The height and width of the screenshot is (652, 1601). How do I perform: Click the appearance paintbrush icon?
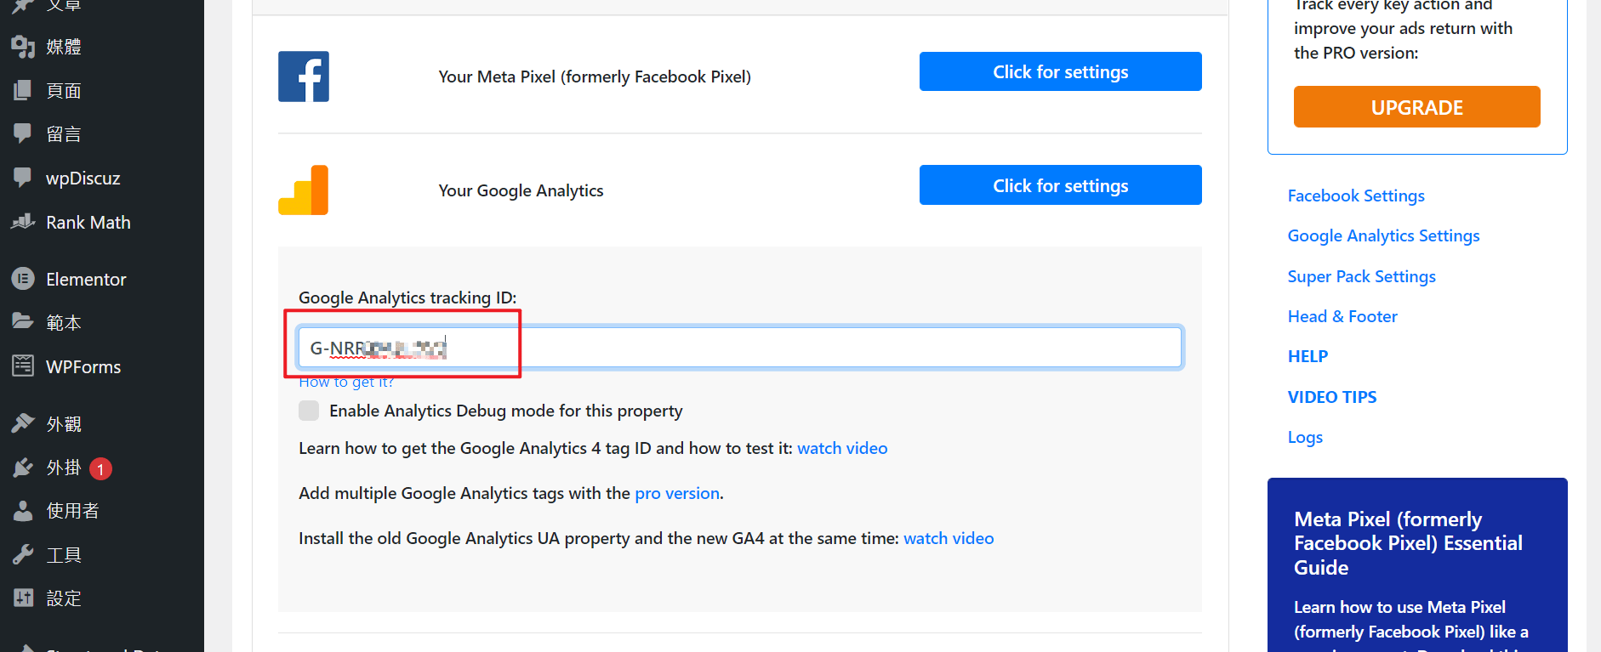pos(23,423)
